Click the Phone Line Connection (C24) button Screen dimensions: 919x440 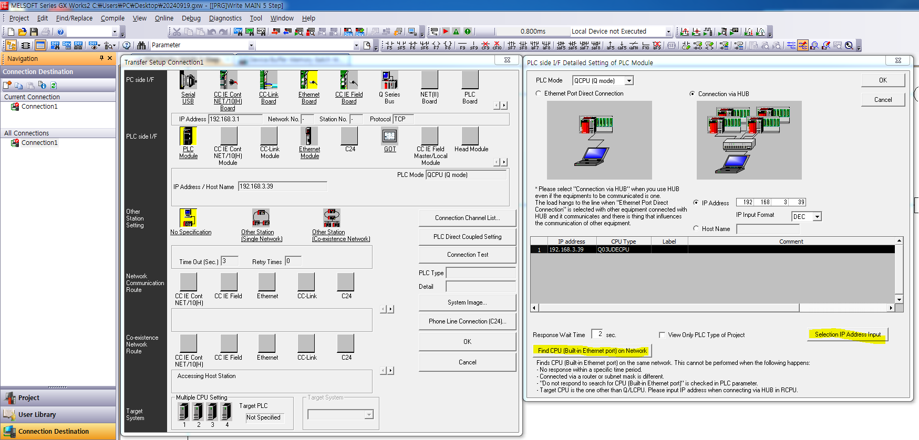coord(467,321)
